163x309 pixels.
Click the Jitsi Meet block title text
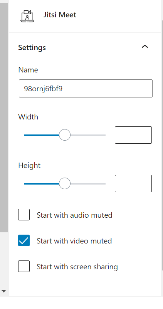(x=60, y=15)
